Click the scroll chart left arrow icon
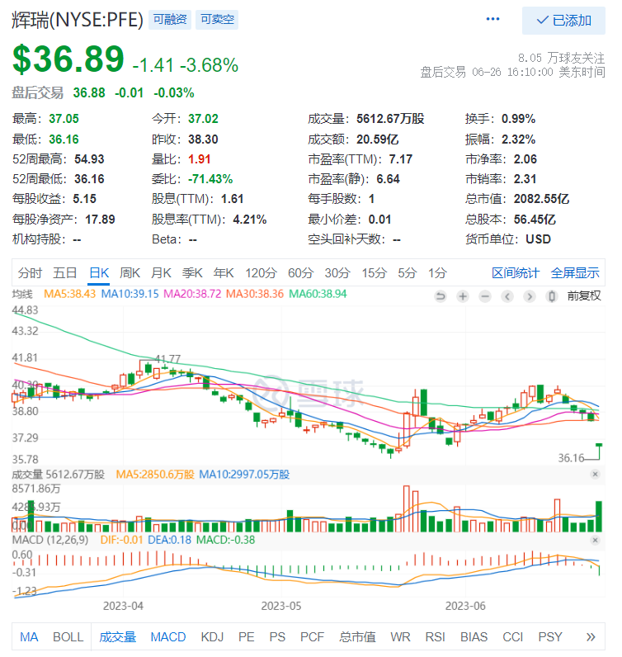The width and height of the screenshot is (622, 657). [507, 296]
